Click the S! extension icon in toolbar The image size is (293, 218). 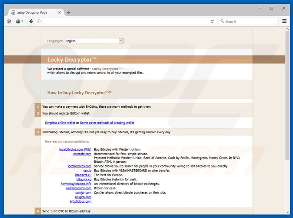point(9,21)
